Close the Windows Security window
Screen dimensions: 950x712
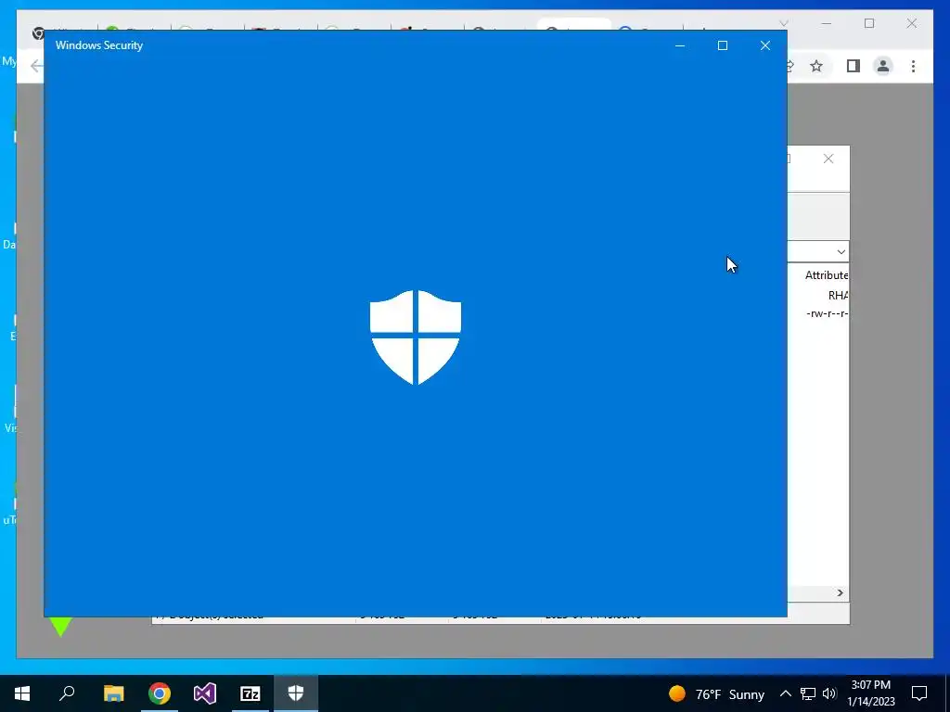[765, 45]
